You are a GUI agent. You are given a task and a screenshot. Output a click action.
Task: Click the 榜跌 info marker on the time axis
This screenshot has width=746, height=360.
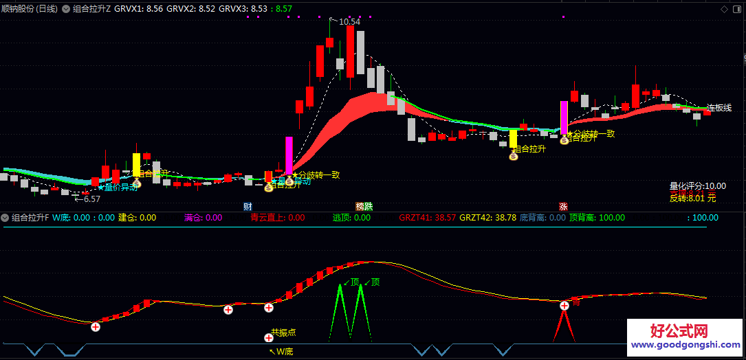[364, 206]
